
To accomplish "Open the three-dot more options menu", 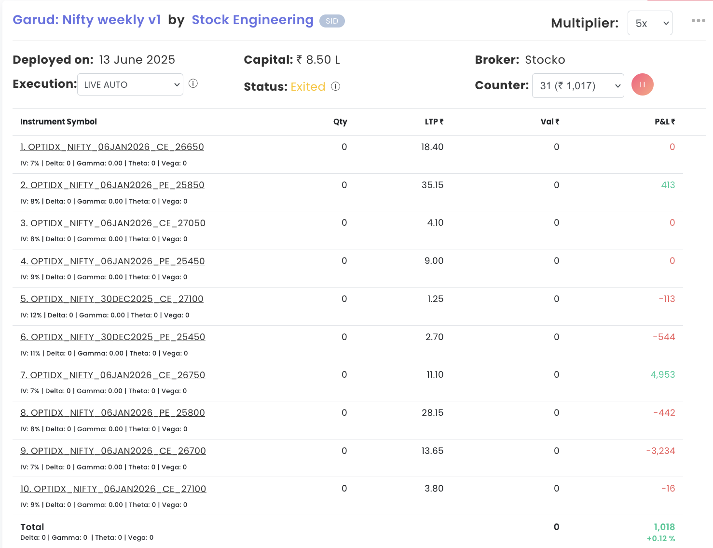I will tap(698, 21).
